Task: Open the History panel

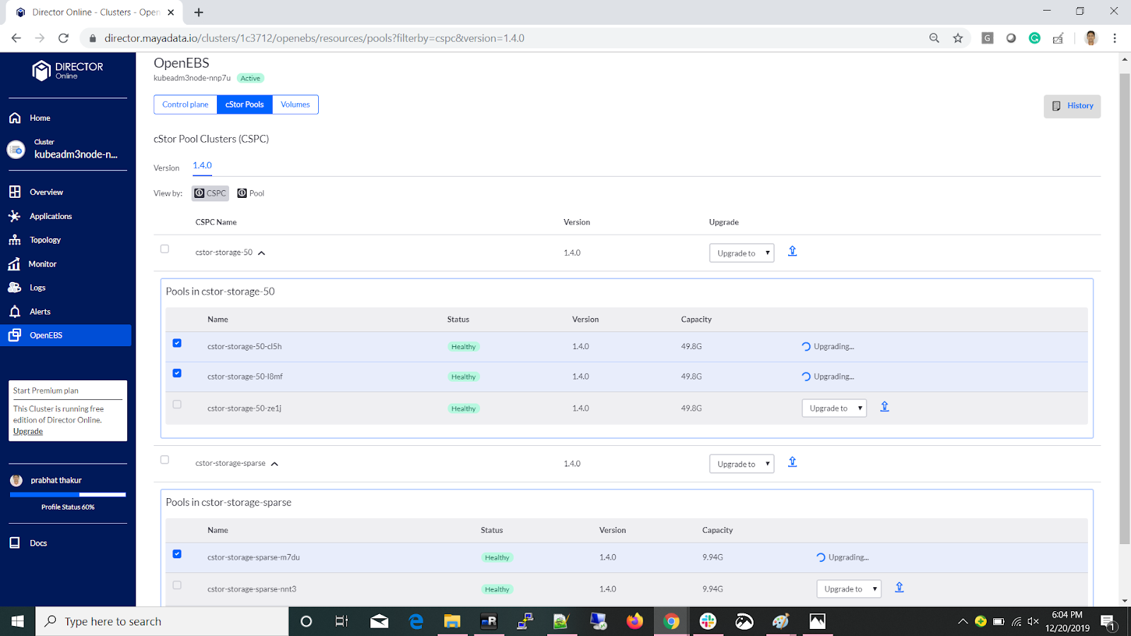Action: coord(1072,106)
